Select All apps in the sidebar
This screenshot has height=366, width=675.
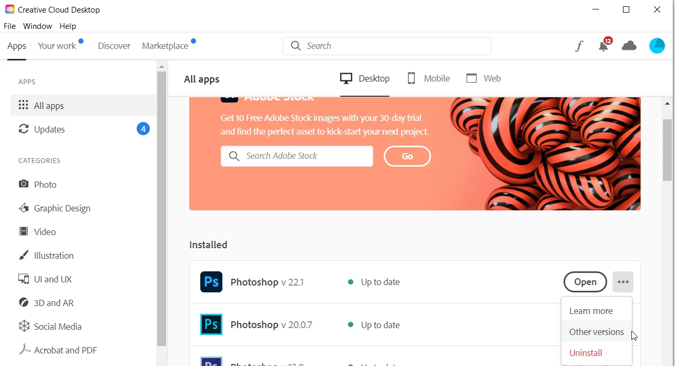click(x=84, y=105)
